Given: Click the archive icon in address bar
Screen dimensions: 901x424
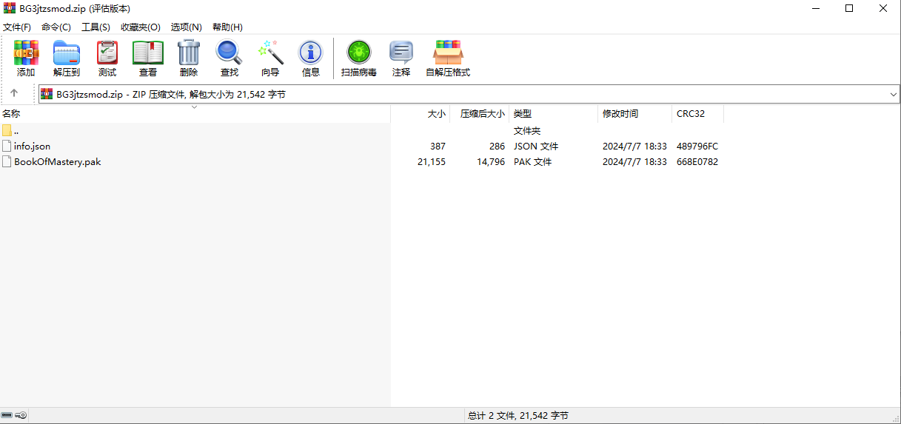Looking at the screenshot, I should point(47,94).
